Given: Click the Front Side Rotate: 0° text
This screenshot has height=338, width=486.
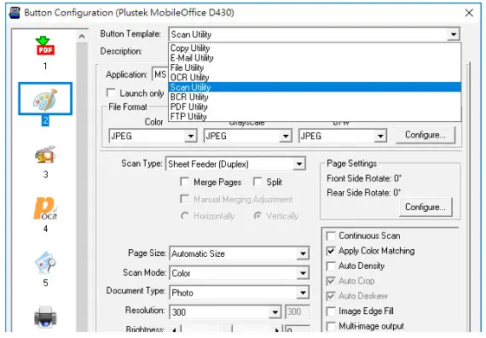Looking at the screenshot, I should pyautogui.click(x=364, y=178).
